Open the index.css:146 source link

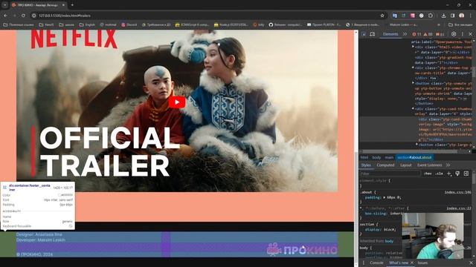[x=458, y=192]
